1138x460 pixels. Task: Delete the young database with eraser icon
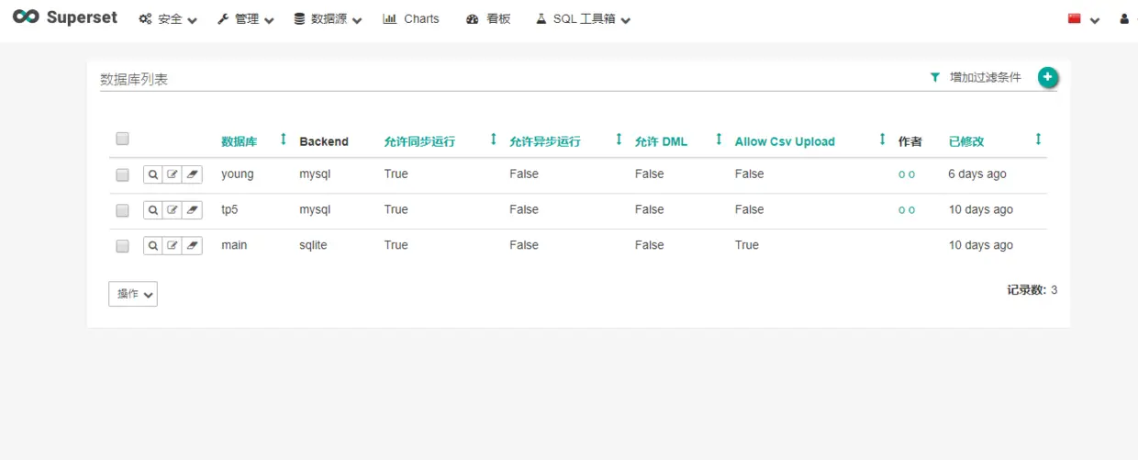tap(192, 174)
